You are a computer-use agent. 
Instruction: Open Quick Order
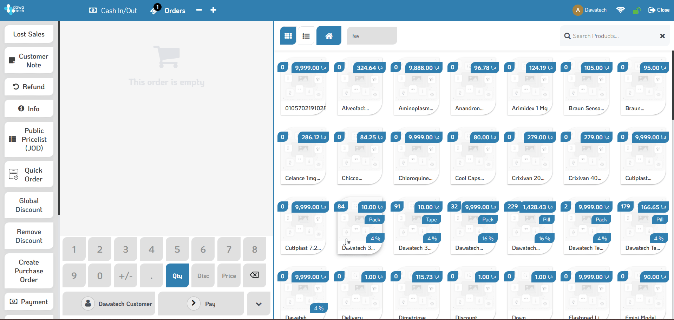coord(29,174)
